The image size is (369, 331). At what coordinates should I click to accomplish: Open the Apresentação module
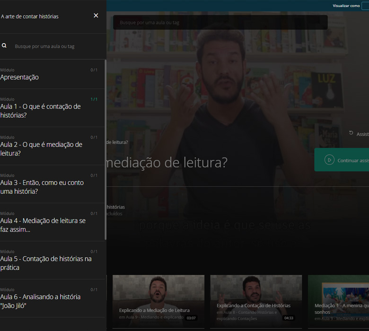pyautogui.click(x=20, y=77)
